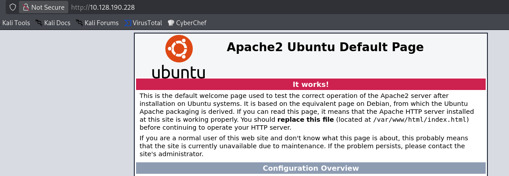Open the CyberChef bookmark
Image resolution: width=509 pixels, height=176 pixels.
pyautogui.click(x=187, y=23)
